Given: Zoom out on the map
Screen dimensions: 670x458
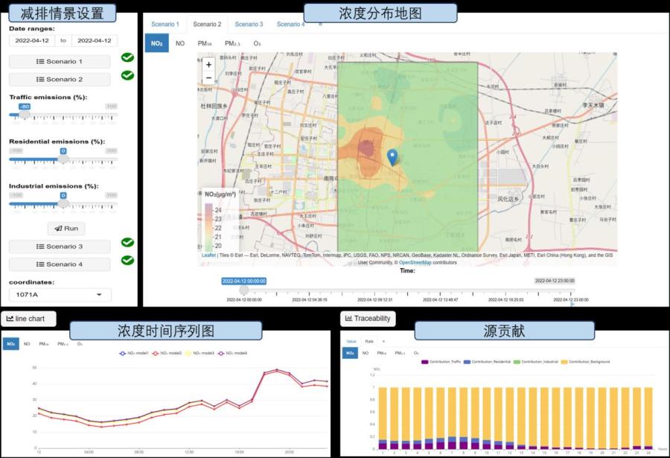Looking at the screenshot, I should pos(208,78).
